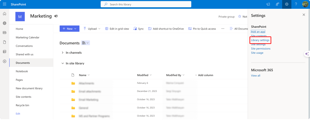Open the Modified By column header menu
Image resolution: width=310 pixels, height=120 pixels.
pyautogui.click(x=175, y=75)
